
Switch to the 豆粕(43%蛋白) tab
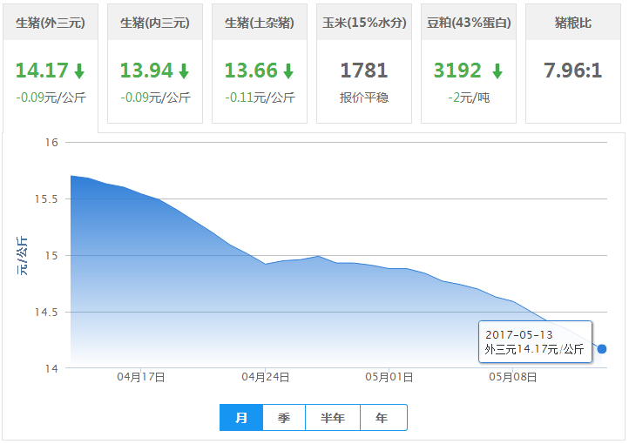click(469, 23)
